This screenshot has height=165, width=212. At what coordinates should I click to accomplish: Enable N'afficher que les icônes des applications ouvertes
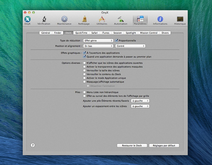click(x=84, y=63)
